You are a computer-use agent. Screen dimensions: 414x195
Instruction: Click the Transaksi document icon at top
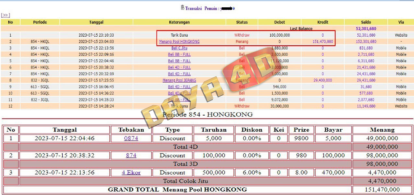tap(183, 8)
